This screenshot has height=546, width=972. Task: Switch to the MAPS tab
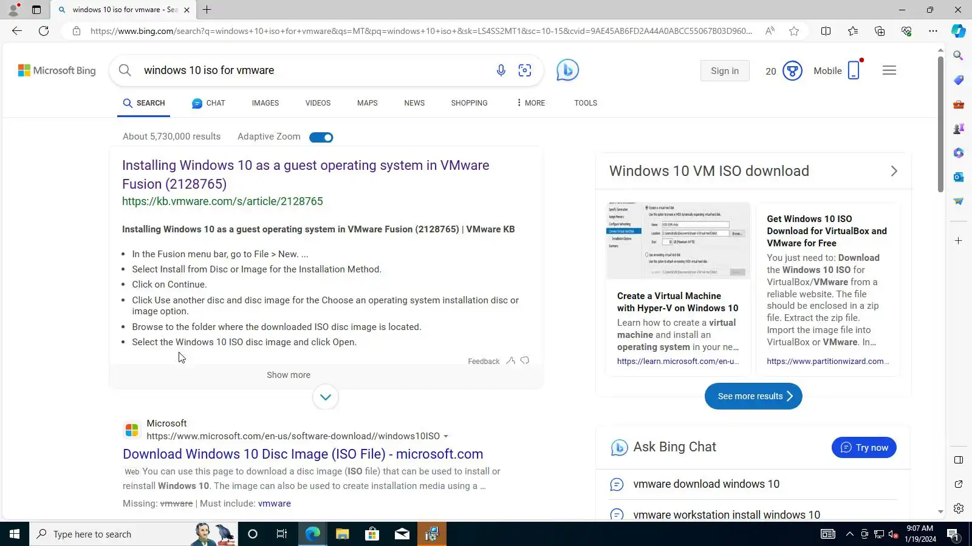click(x=368, y=103)
